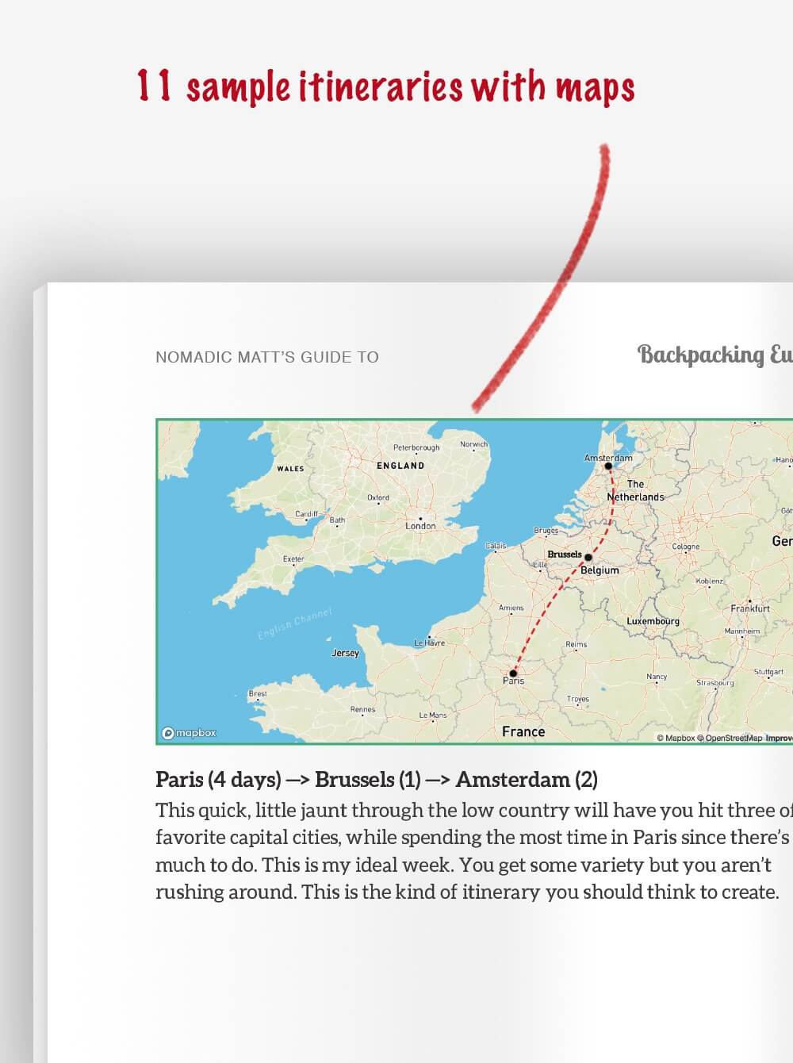Click 'The Netherlands' label on the map
Screen dimensions: 793x1063
coord(635,490)
